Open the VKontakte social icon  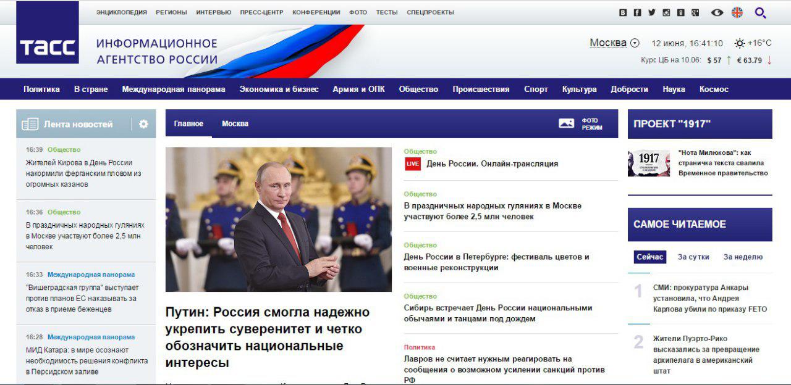coord(623,12)
